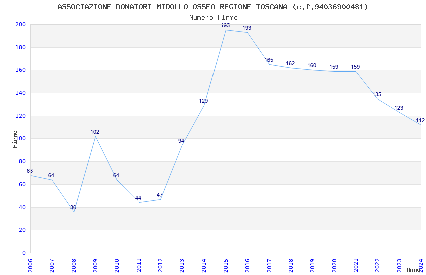Click the y-axis tick label 20
This screenshot has width=426, height=275.
coord(22,230)
